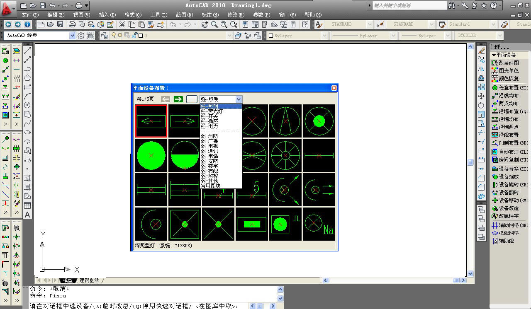Click the green next page arrow button
Screen dimensions: 531x309
point(178,99)
